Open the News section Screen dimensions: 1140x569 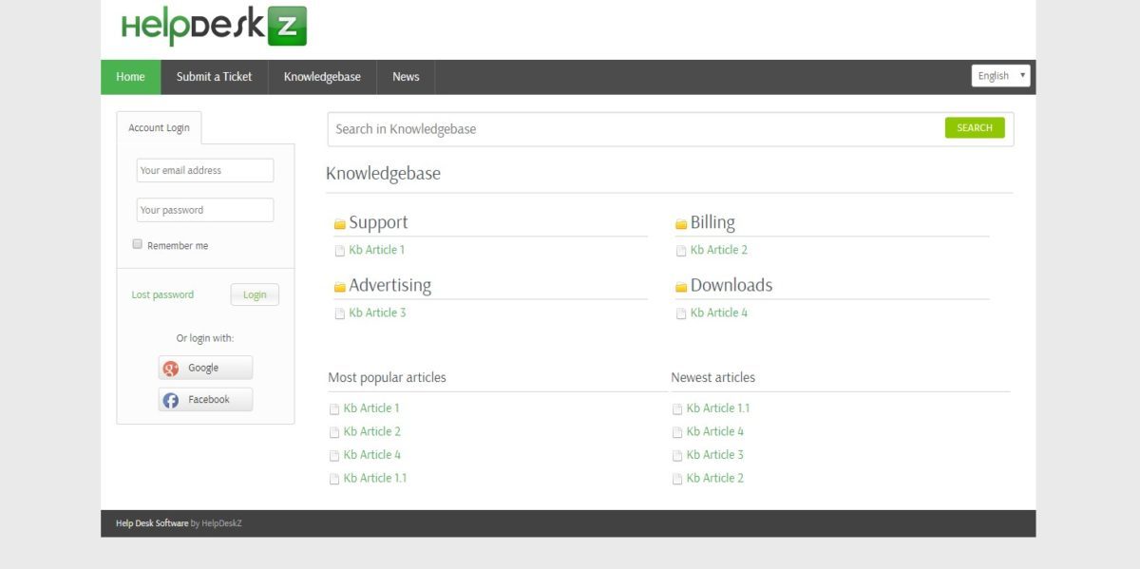point(406,77)
